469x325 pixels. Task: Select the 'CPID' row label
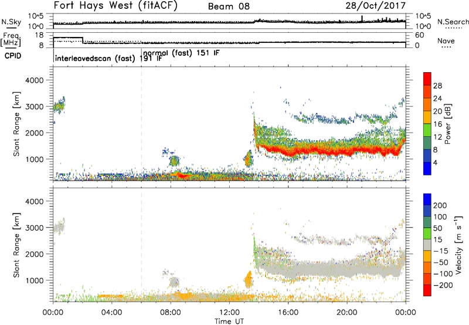coord(13,56)
